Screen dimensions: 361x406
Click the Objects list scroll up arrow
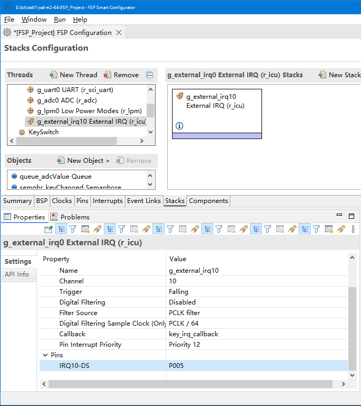tap(150, 176)
